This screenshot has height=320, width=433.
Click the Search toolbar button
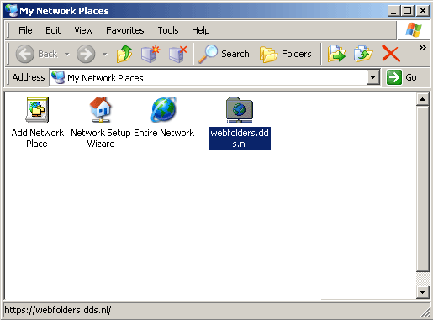coord(224,54)
